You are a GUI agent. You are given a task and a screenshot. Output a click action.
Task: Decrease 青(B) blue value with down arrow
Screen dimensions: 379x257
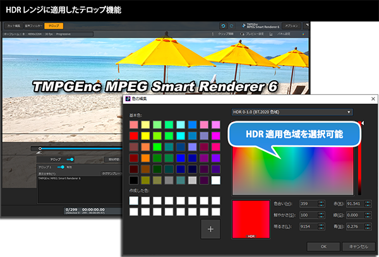pyautogui.click(x=368, y=228)
